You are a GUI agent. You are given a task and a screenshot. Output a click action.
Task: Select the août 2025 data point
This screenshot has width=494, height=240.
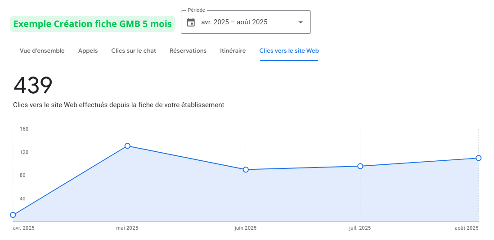click(x=479, y=158)
